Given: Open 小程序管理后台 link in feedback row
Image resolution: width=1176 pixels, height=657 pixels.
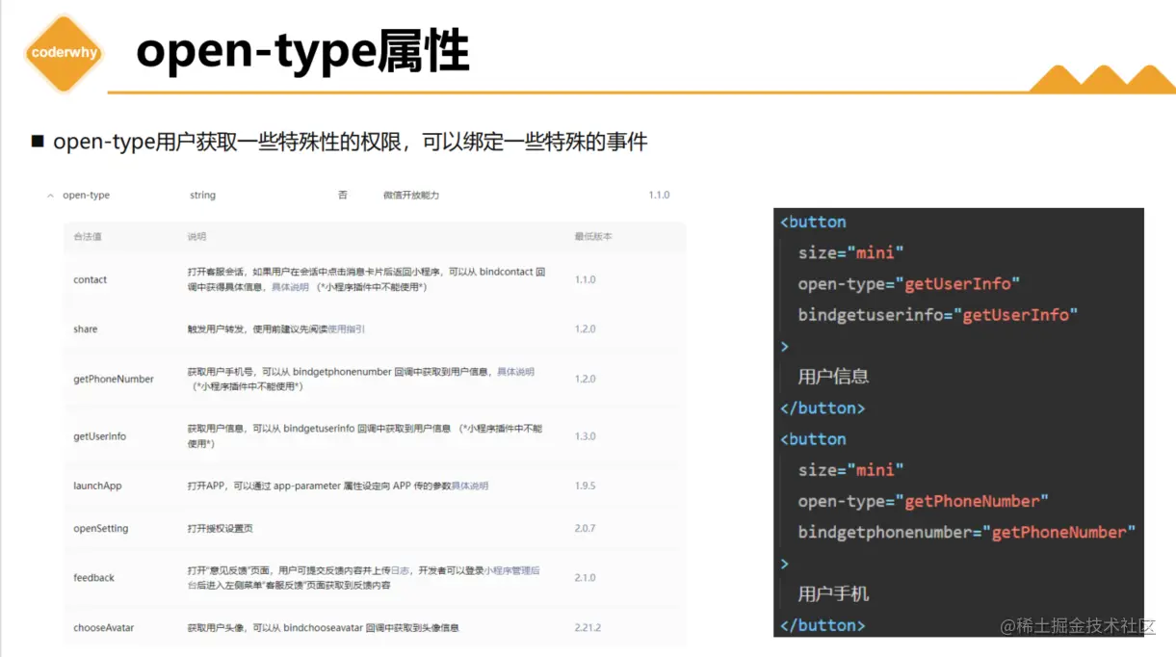Looking at the screenshot, I should [512, 571].
